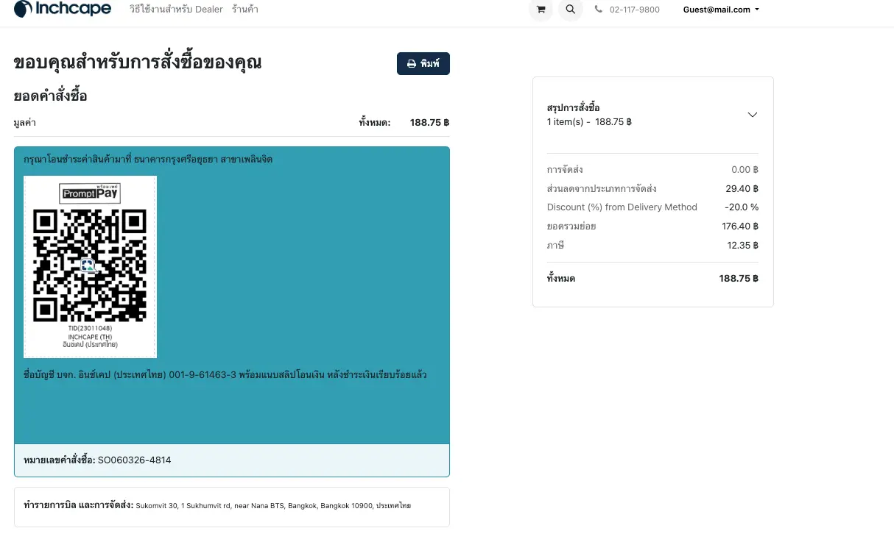This screenshot has width=894, height=542.
Task: Open the Guest@mail.com account dropdown
Action: click(720, 10)
